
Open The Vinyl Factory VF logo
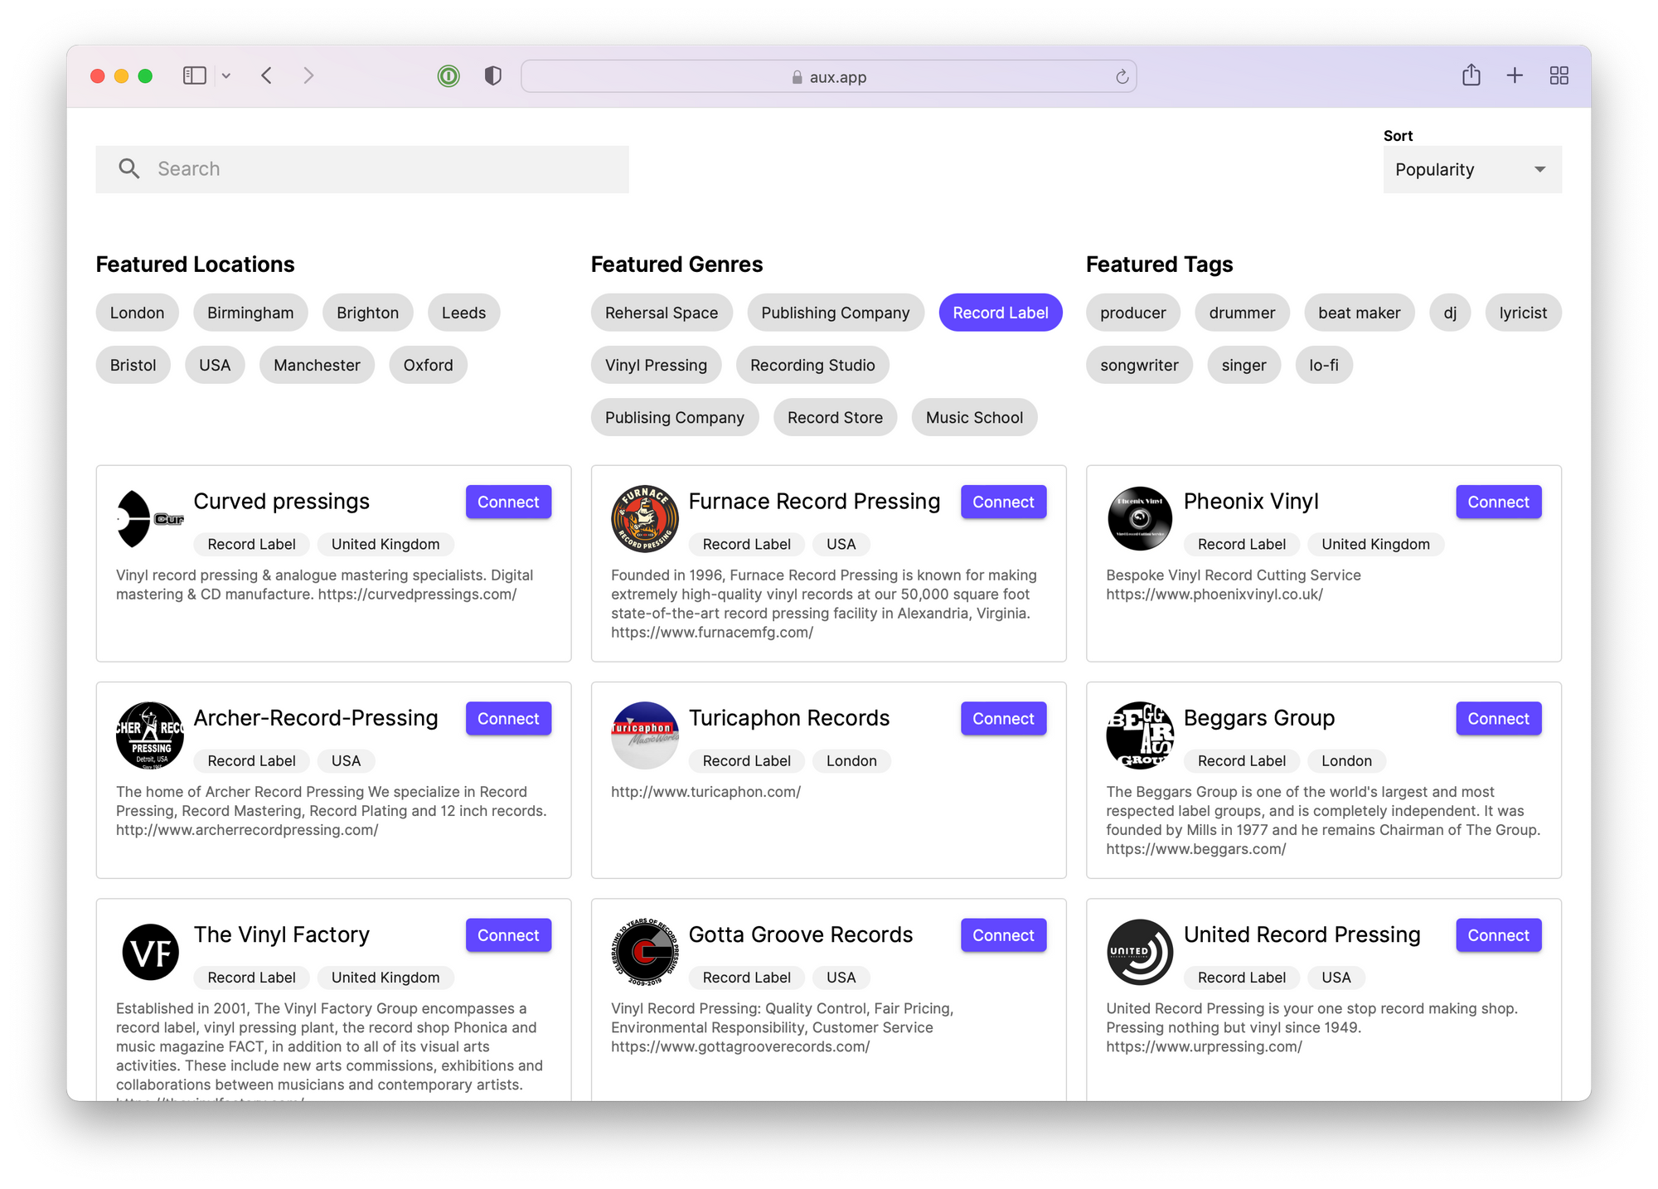coord(150,952)
